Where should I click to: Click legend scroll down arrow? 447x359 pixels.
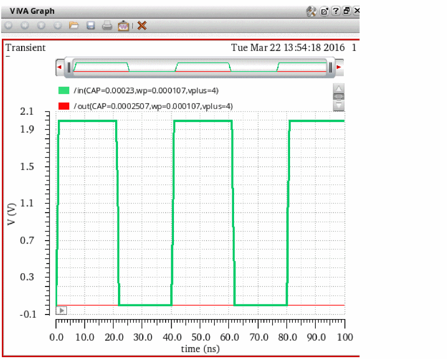click(339, 106)
